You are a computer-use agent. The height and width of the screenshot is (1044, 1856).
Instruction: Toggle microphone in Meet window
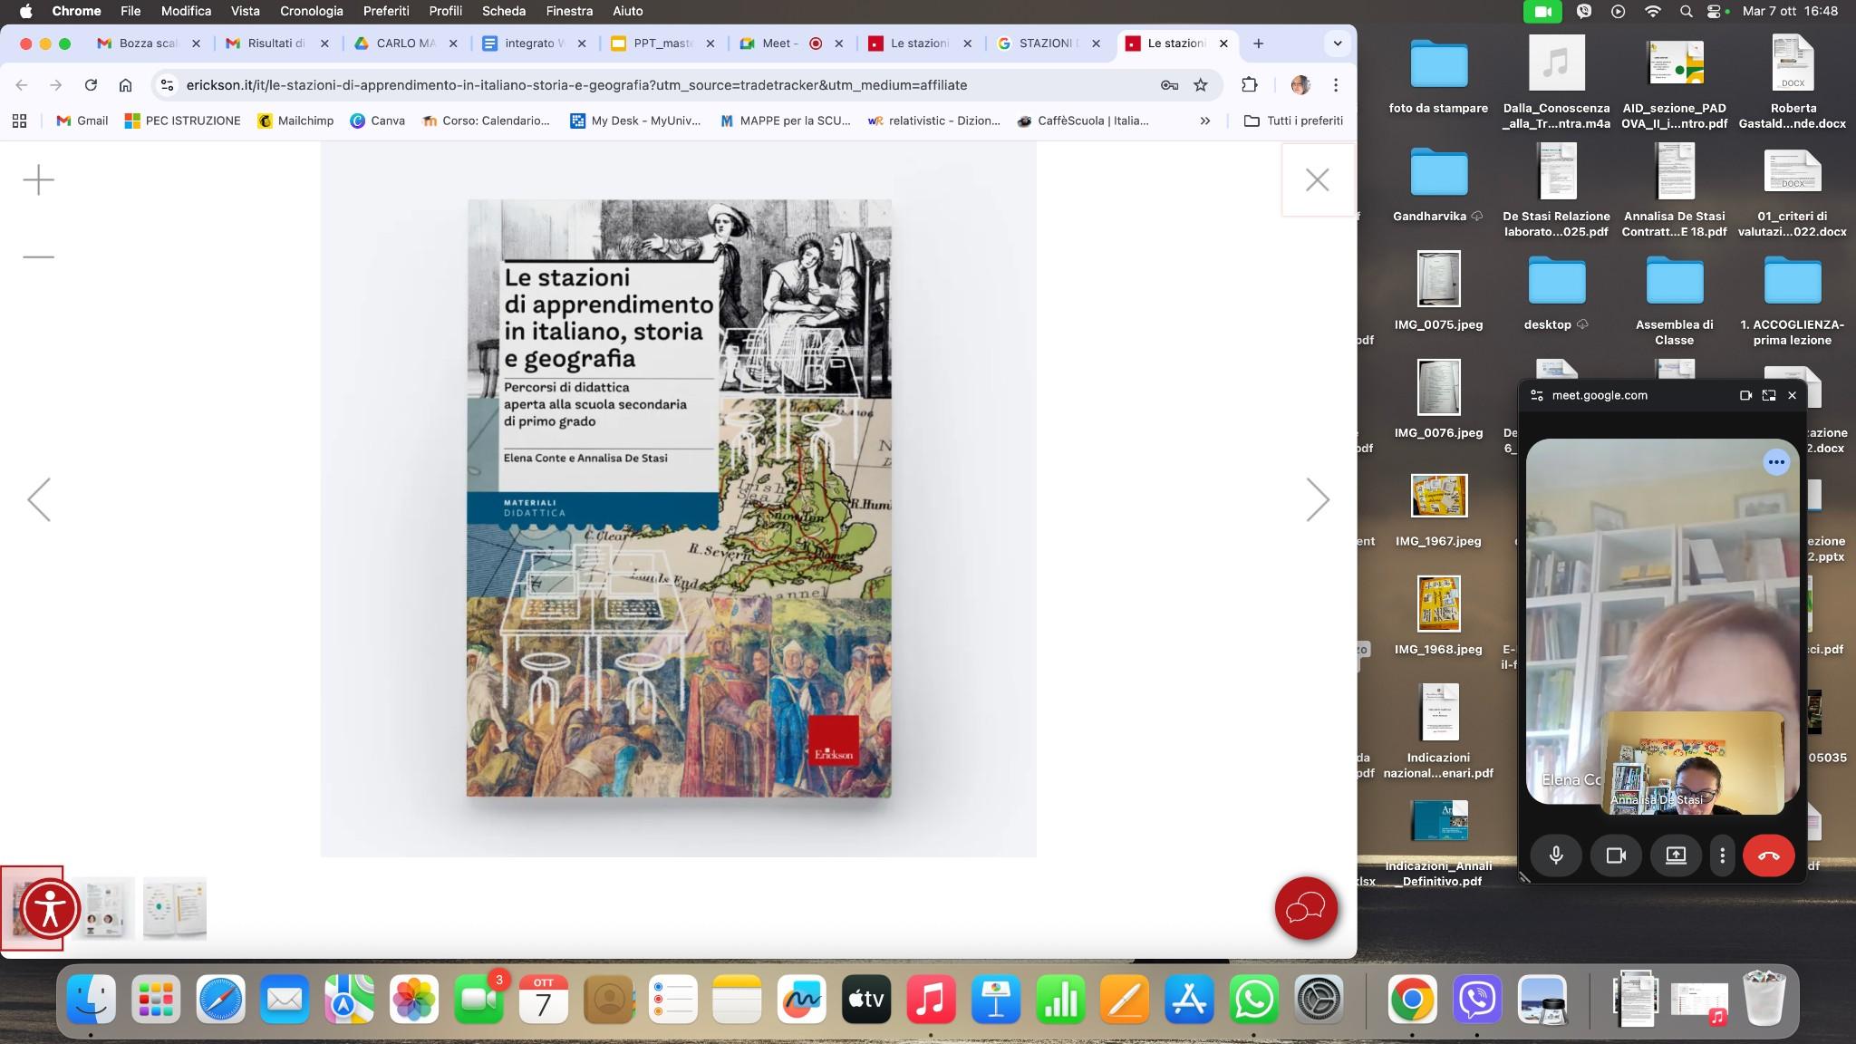point(1556,855)
